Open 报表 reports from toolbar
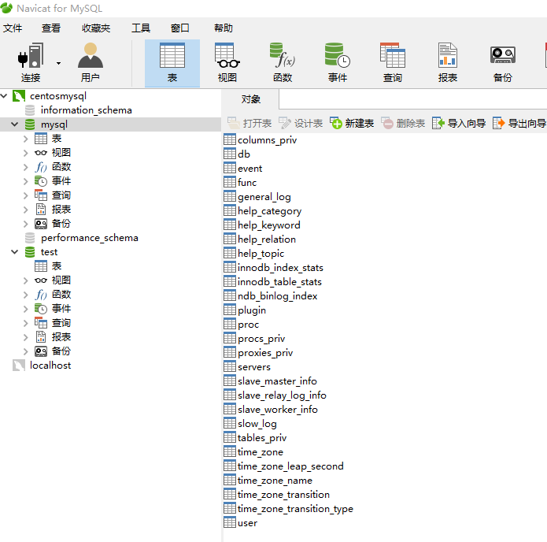The width and height of the screenshot is (547, 542). pos(448,63)
